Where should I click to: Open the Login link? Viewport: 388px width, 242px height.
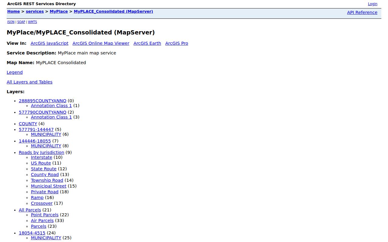click(373, 4)
